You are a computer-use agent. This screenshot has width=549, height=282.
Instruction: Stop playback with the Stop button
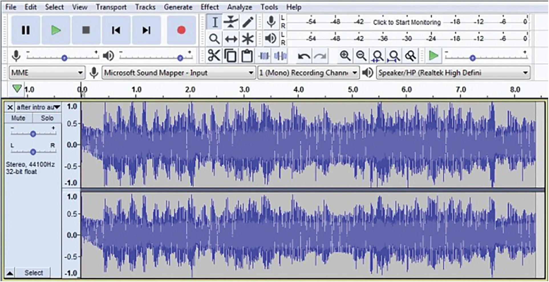coord(86,30)
